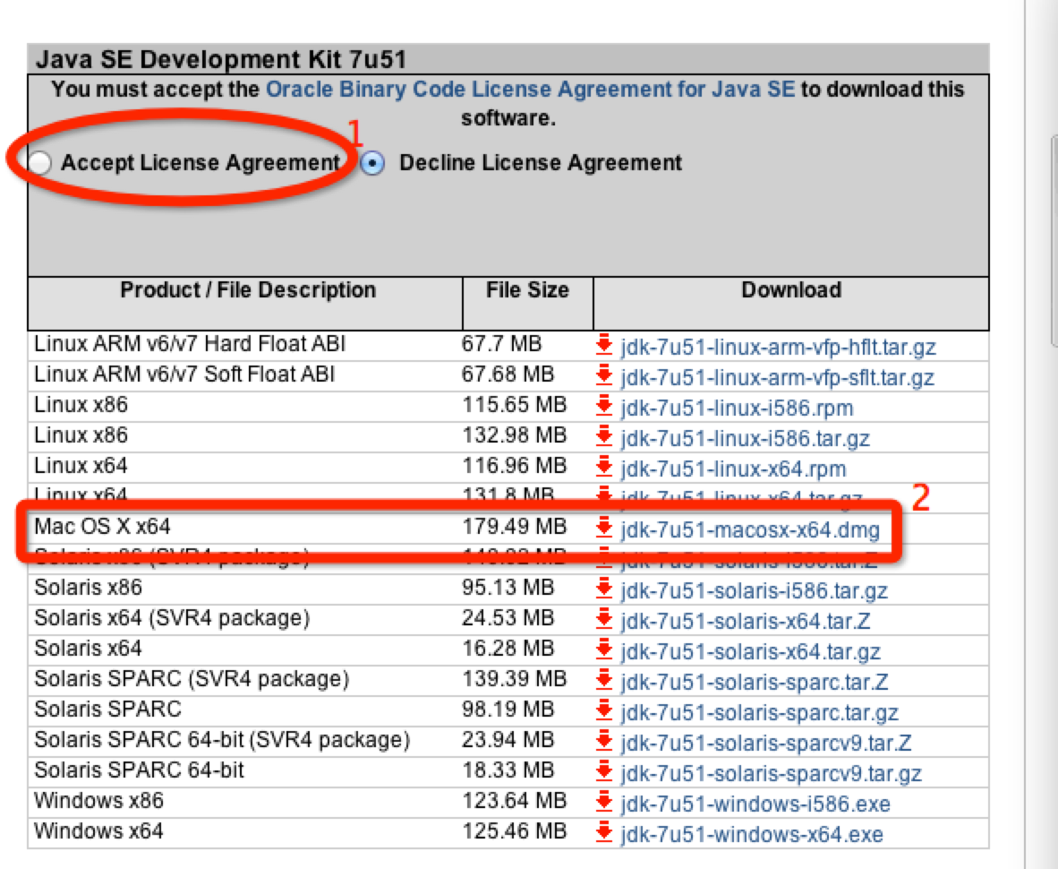
Task: Click the Linux ARM v6/v7 Hard Float ABI label
Action: 190,344
